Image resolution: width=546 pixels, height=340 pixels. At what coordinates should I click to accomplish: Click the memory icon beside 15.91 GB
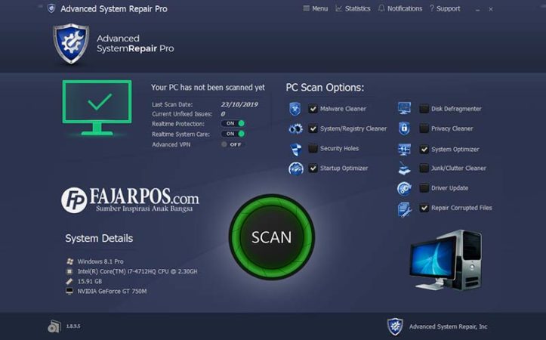pyautogui.click(x=69, y=281)
